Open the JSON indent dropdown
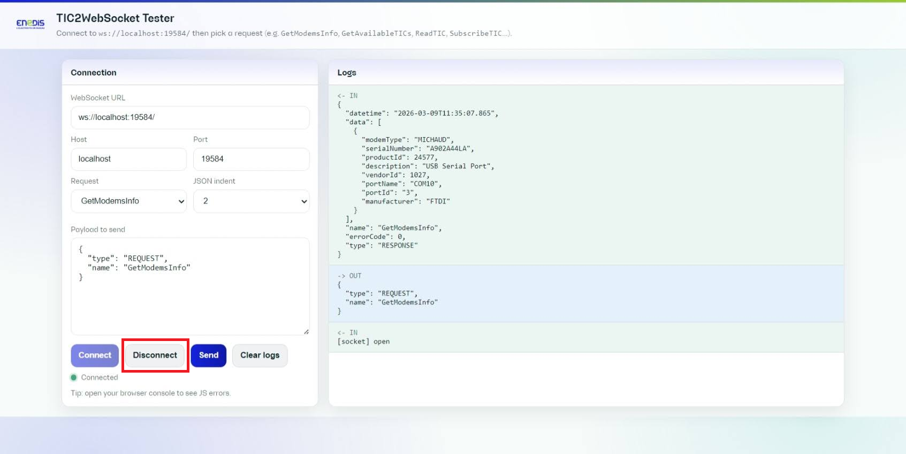 coord(251,201)
